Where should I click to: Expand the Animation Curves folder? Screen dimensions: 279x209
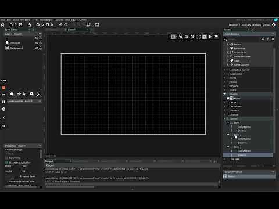point(224,70)
